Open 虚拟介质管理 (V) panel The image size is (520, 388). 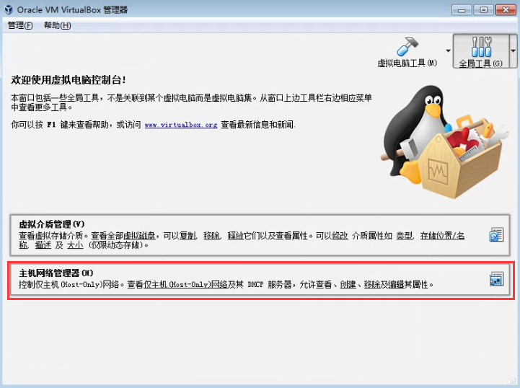click(260, 235)
